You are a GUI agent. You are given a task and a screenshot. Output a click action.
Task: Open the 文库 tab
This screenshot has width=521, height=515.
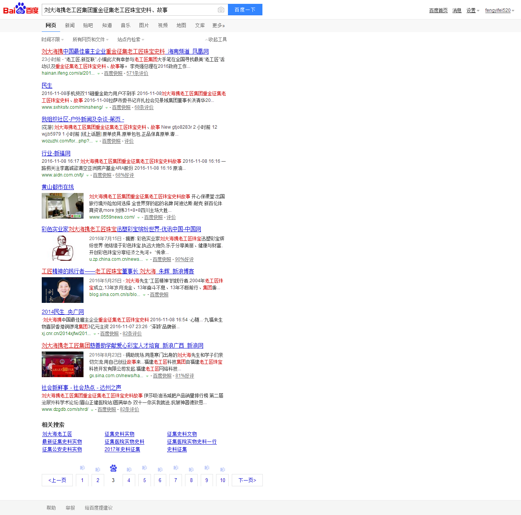(200, 25)
